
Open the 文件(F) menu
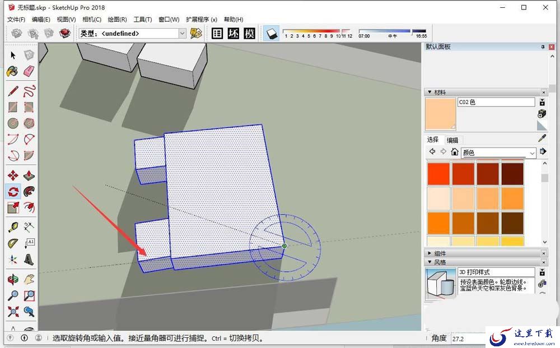pyautogui.click(x=16, y=19)
